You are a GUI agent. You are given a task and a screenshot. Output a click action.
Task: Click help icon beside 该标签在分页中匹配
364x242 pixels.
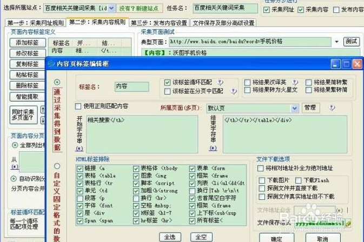pos(234,91)
